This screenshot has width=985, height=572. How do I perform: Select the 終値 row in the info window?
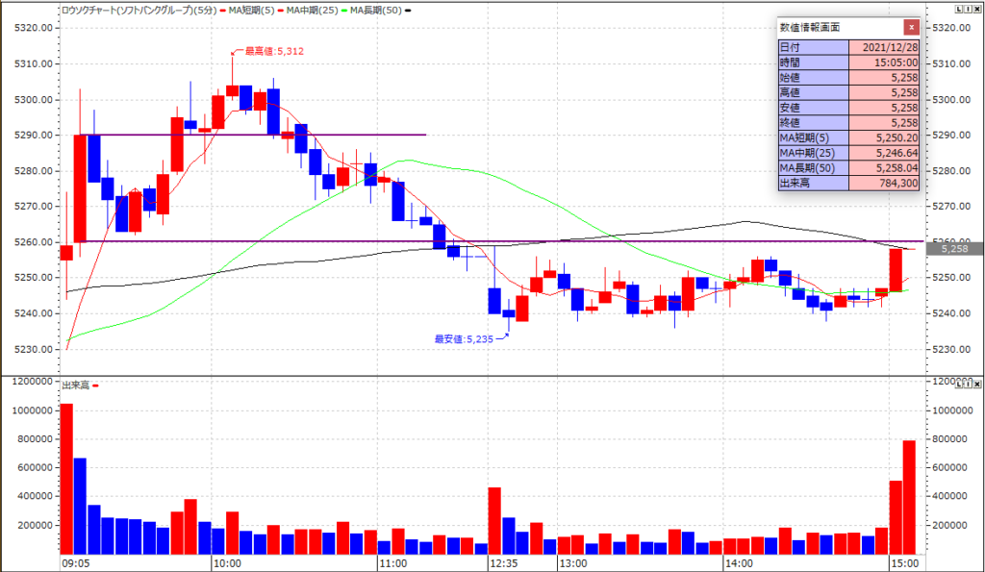846,122
